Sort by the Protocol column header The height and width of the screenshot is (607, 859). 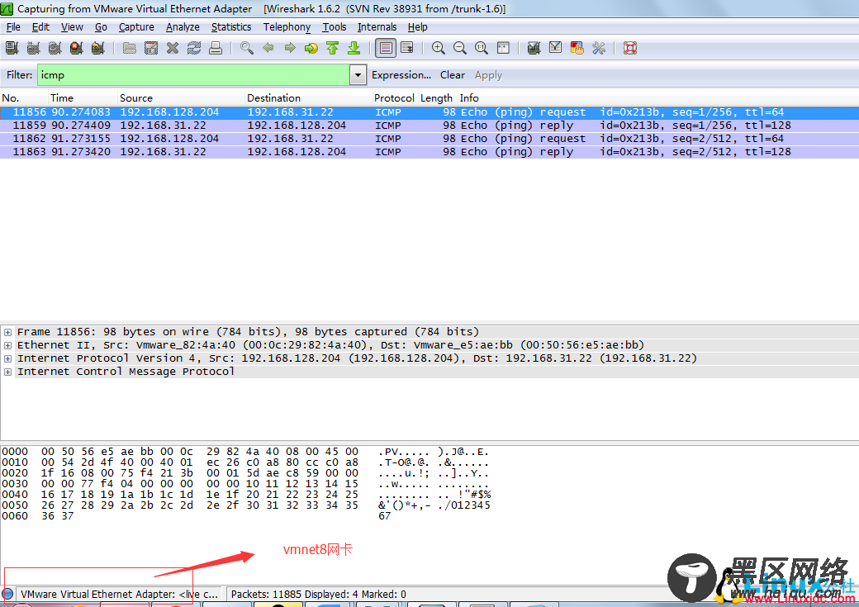point(395,98)
